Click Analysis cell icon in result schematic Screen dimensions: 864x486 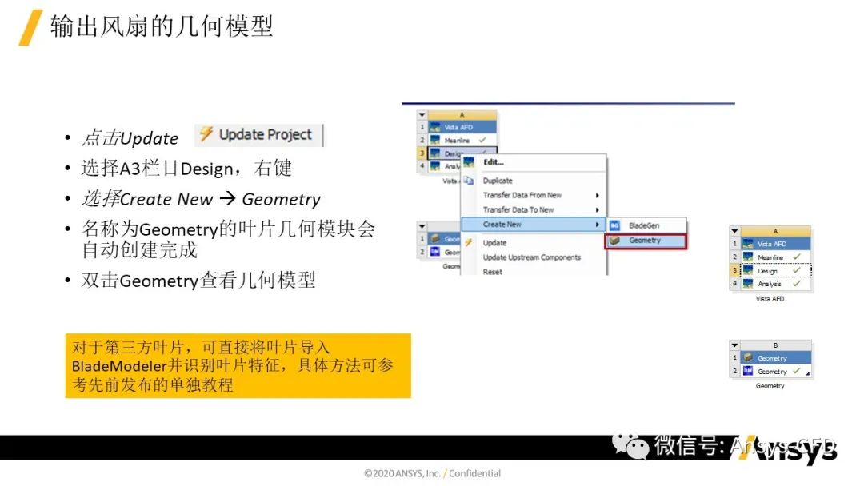click(748, 284)
